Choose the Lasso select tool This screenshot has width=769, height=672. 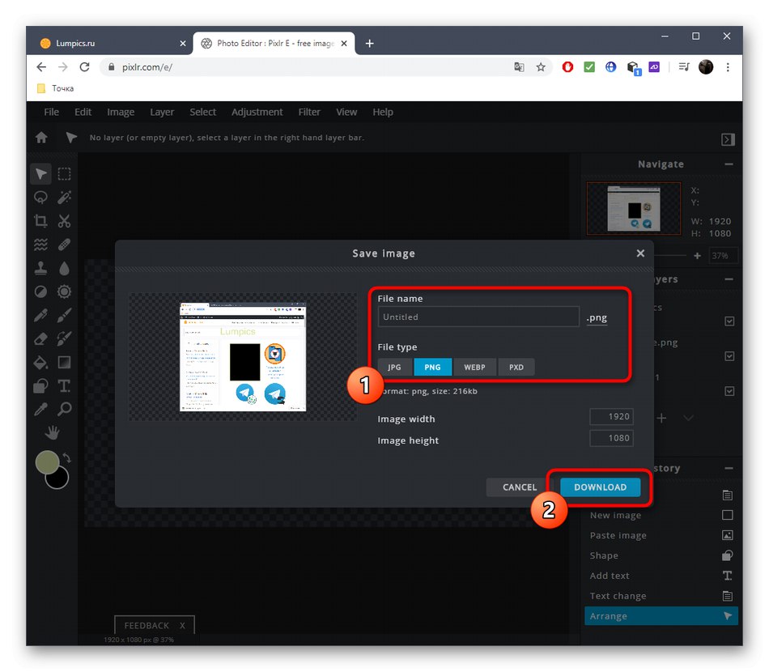[x=40, y=198]
